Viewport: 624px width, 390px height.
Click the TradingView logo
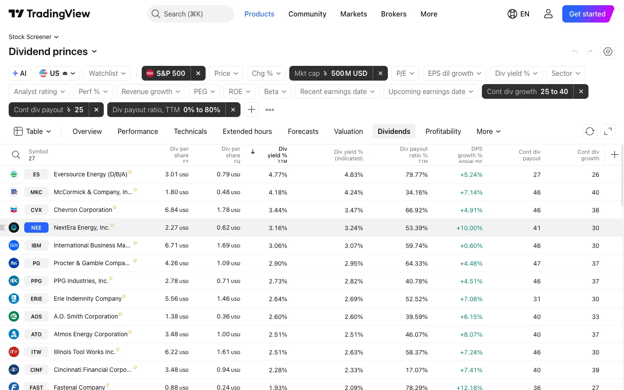pos(49,14)
